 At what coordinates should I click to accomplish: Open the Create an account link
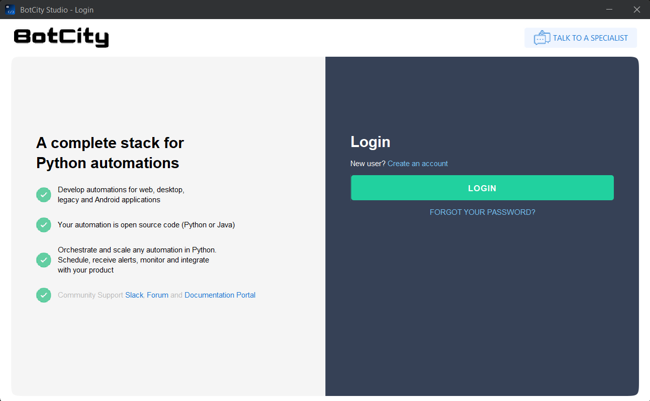(417, 164)
